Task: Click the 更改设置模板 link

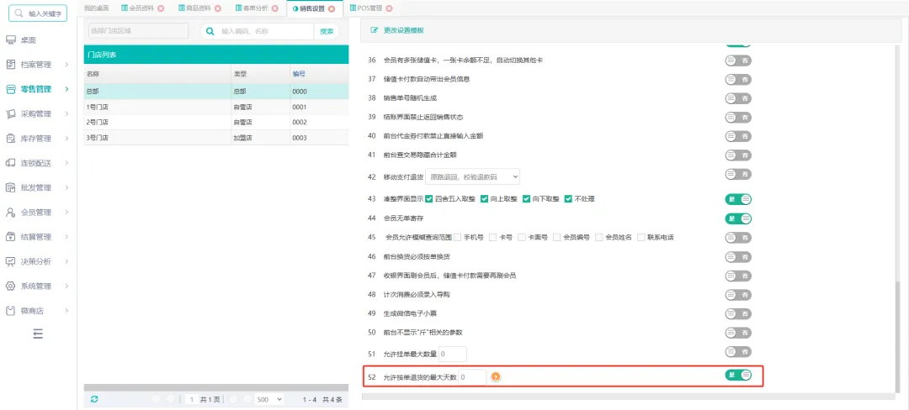Action: pyautogui.click(x=403, y=30)
